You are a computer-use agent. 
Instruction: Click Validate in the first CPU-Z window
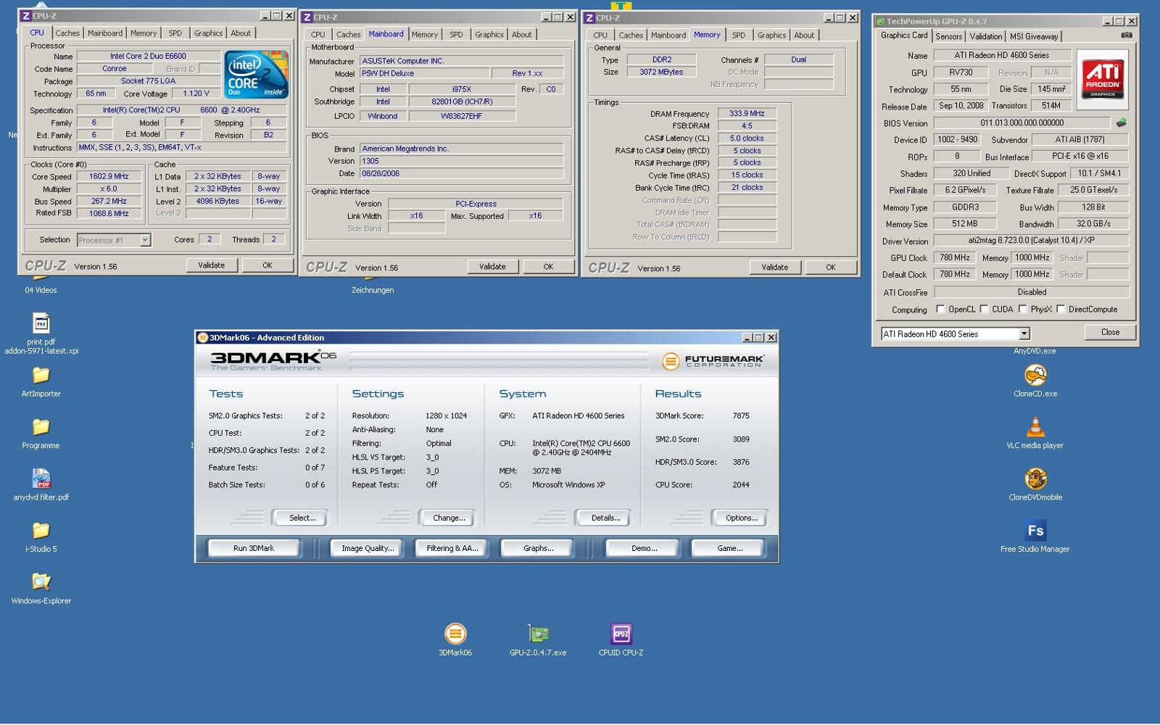point(212,265)
